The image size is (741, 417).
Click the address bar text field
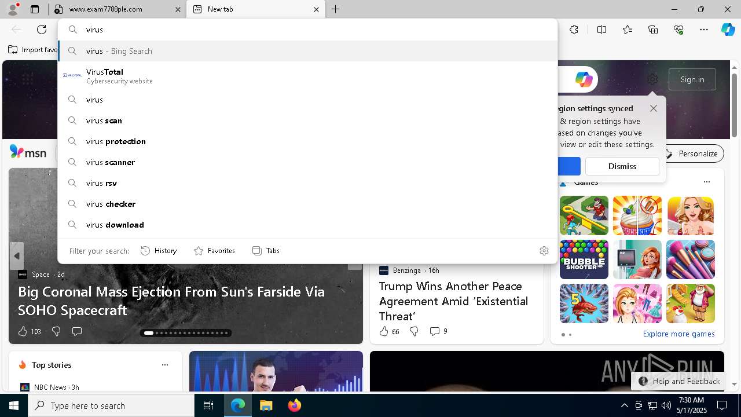[307, 30]
